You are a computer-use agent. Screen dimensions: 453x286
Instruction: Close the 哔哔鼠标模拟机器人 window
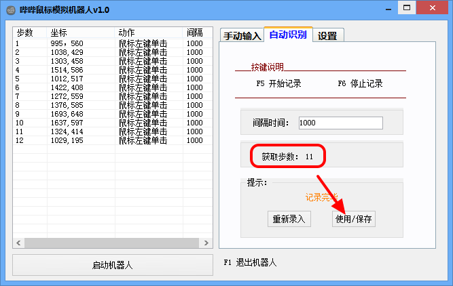tap(432, 7)
